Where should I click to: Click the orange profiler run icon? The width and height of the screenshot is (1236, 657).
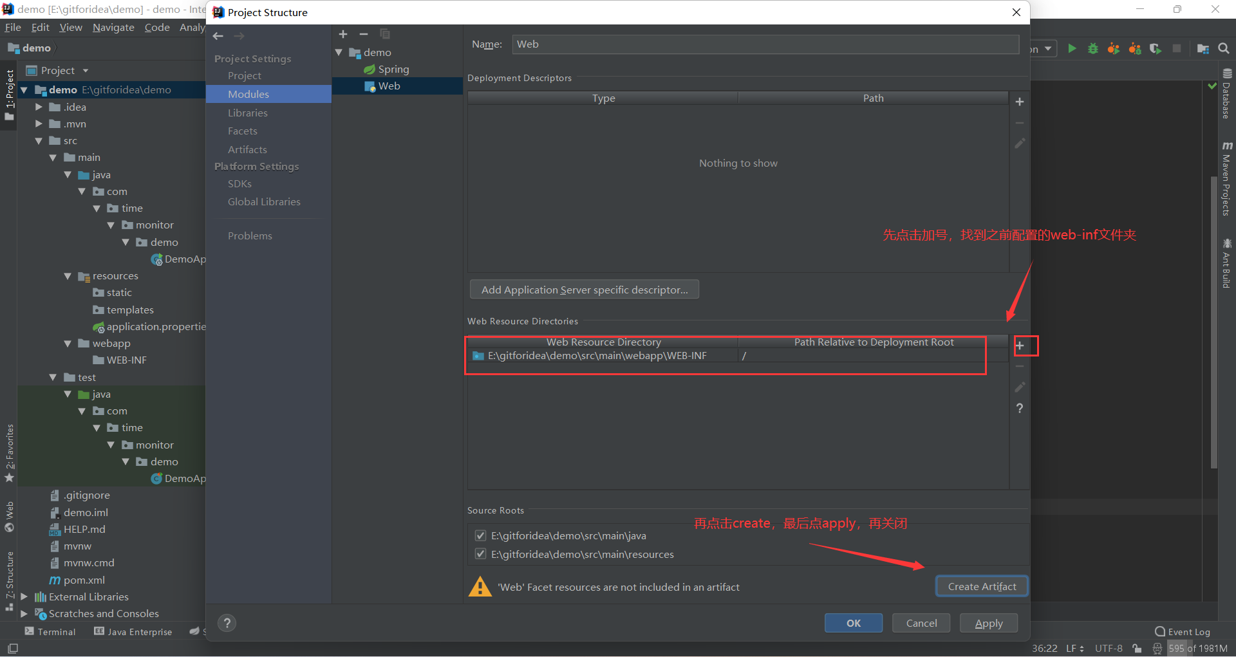[x=1114, y=48]
